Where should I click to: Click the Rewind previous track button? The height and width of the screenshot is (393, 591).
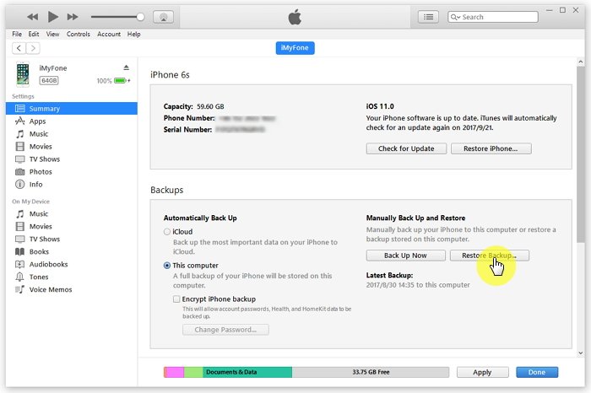point(32,17)
